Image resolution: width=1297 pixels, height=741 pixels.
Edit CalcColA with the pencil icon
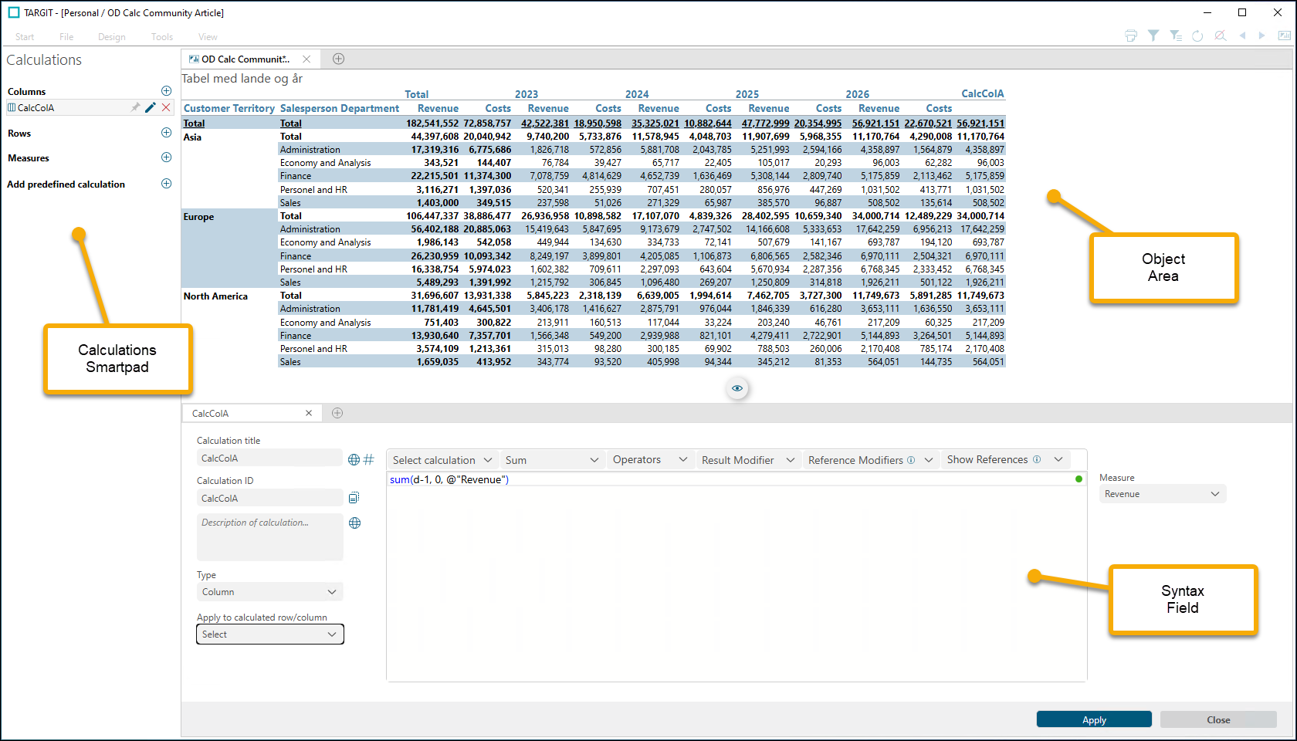tap(151, 107)
